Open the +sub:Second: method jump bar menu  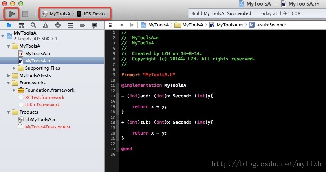(x=268, y=25)
